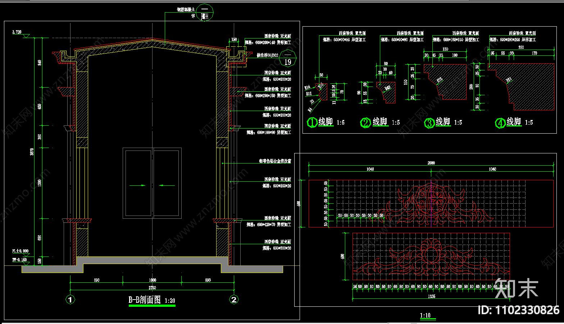
Task: Click the "R75" radius label in detail 3
Action: pyautogui.click(x=440, y=80)
